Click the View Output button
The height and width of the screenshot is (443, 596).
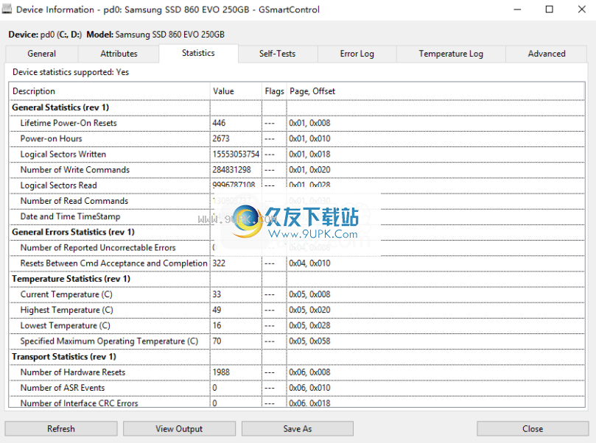[179, 428]
